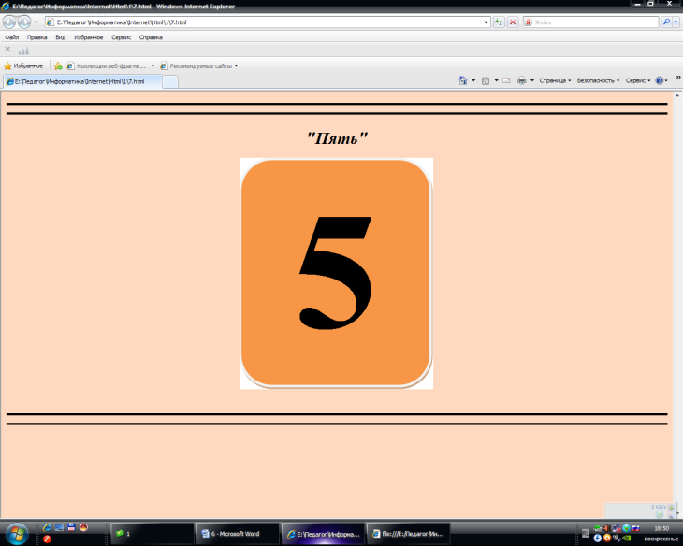The width and height of the screenshot is (683, 546).
Task: Expand the Print dropdown arrow
Action: coord(531,80)
